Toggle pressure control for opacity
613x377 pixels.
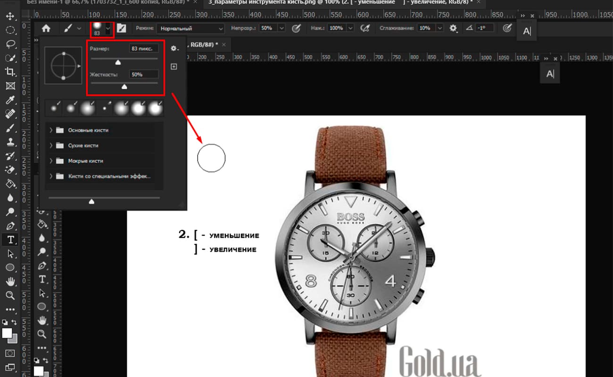(x=296, y=28)
